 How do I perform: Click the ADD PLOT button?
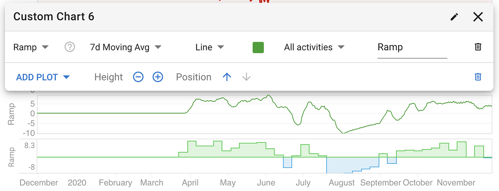coord(43,77)
